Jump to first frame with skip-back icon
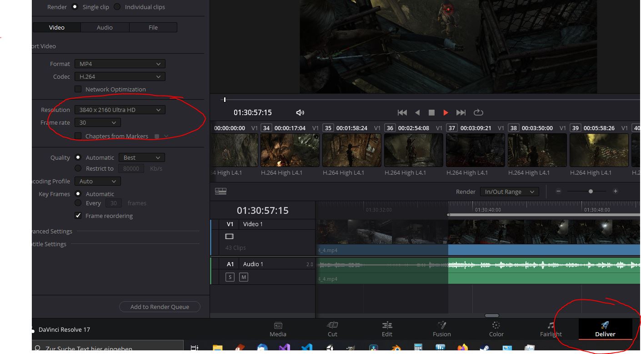The width and height of the screenshot is (641, 354). tap(402, 112)
